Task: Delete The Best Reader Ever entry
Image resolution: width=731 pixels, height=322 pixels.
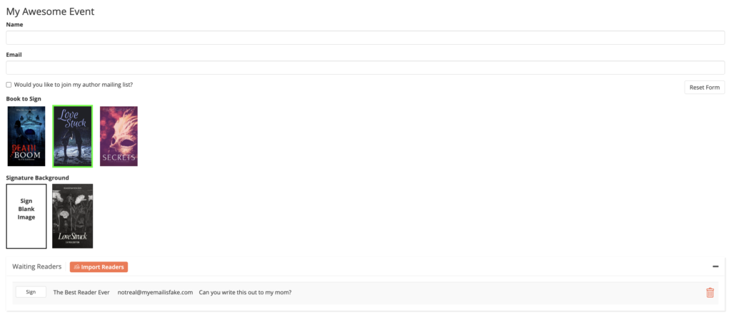Action: [710, 292]
